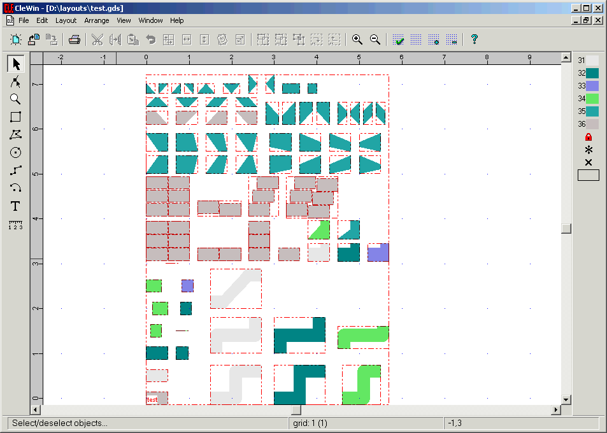Click the scale objects toolbar icon
This screenshot has width=607, height=433.
click(240, 39)
